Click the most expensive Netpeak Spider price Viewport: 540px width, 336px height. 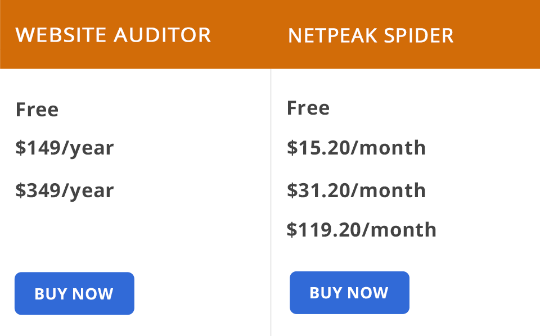(361, 229)
